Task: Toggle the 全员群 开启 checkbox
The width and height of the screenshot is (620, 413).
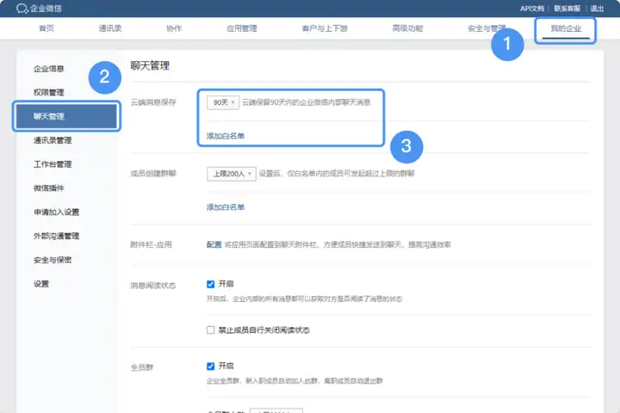Action: [x=211, y=366]
